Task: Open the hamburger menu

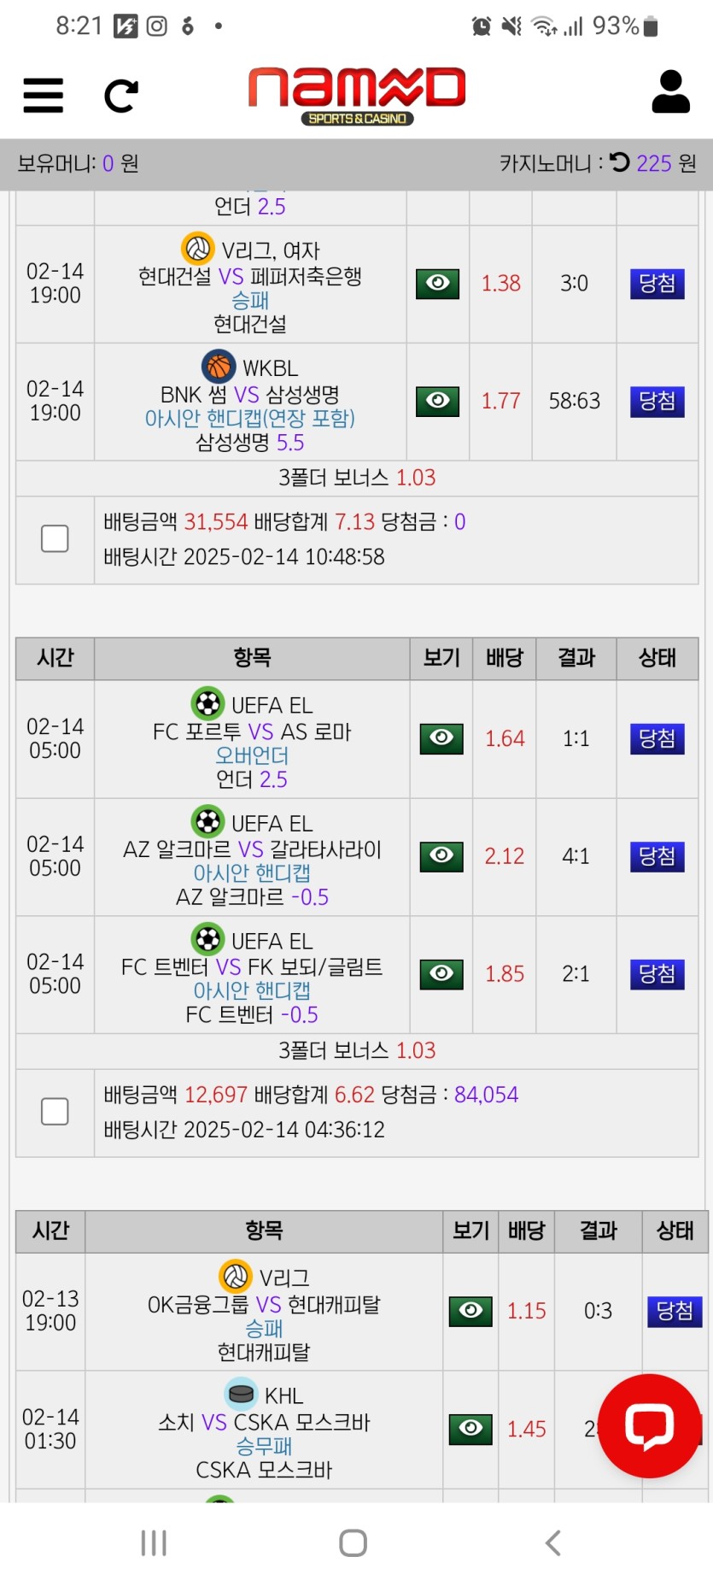Action: coord(43,95)
